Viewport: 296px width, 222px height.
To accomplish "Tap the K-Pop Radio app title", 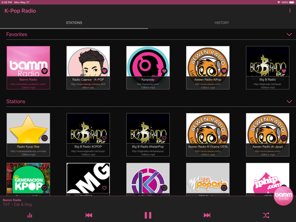I will (x=20, y=11).
